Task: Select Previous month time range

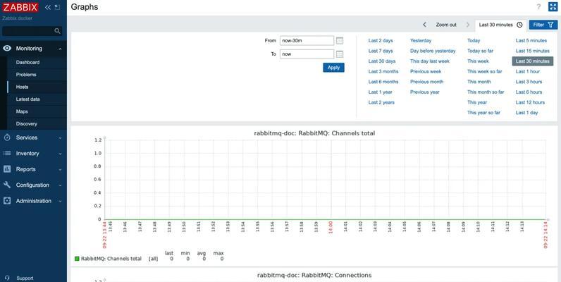Action: pyautogui.click(x=427, y=82)
